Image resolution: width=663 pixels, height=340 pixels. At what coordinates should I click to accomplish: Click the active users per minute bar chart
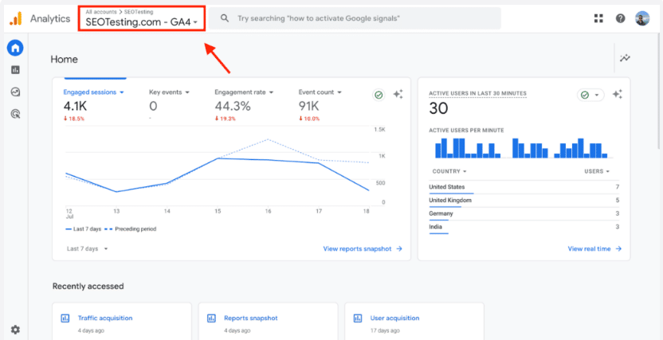(524, 148)
